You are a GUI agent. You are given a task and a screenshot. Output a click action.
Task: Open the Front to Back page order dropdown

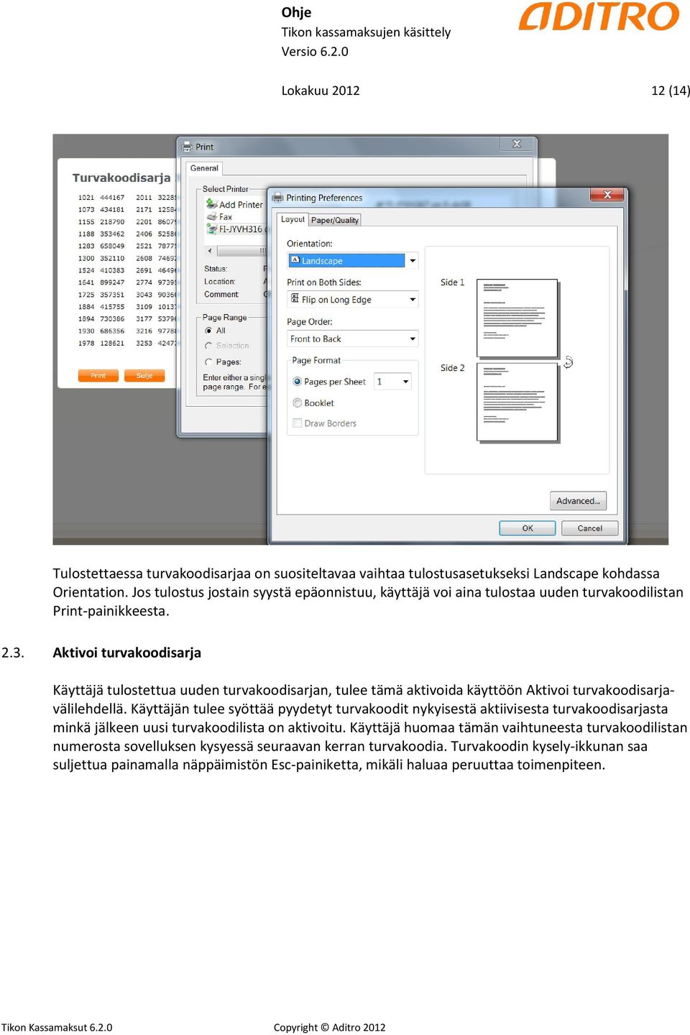click(x=353, y=339)
